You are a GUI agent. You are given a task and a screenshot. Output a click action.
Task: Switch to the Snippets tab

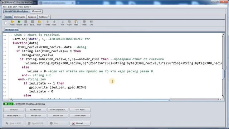coord(32,17)
